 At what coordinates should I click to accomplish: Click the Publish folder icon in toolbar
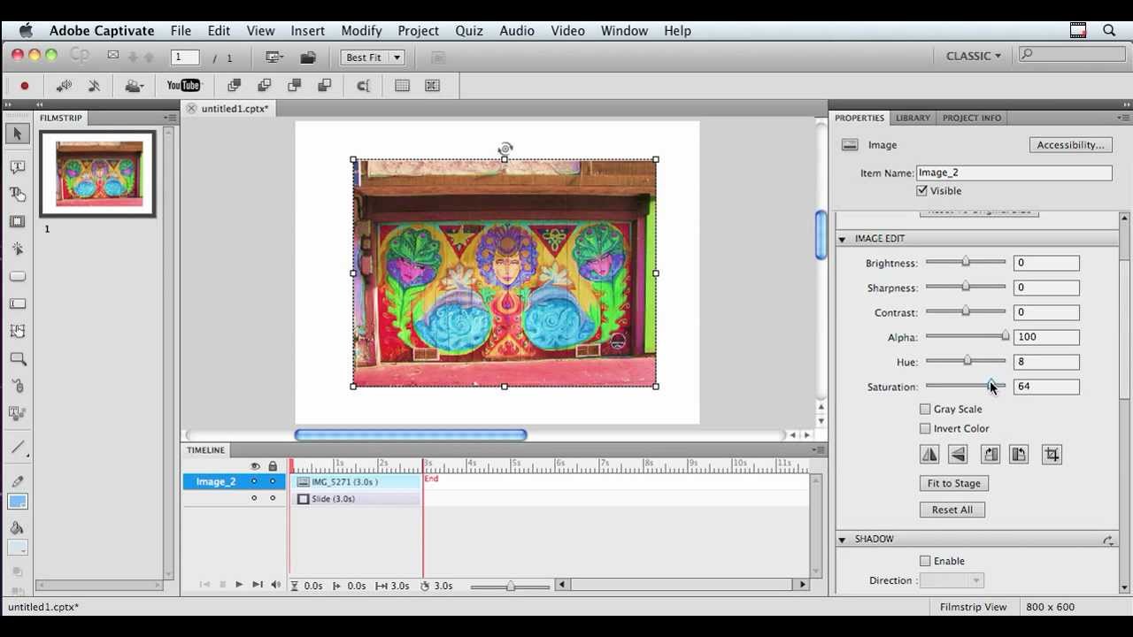pyautogui.click(x=307, y=58)
